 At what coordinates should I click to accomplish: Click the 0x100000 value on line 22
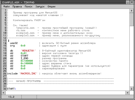point(27,63)
